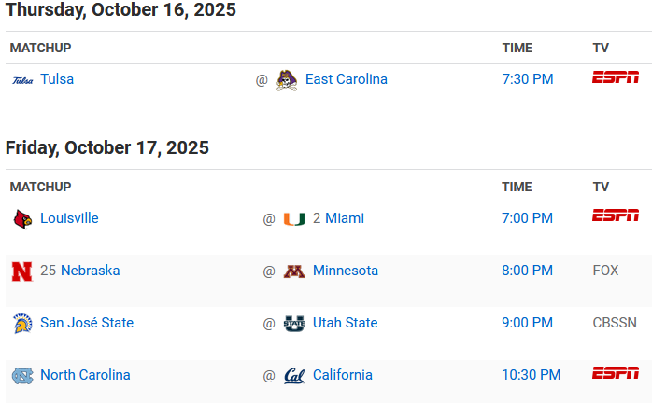
Task: Click the Nebraska N logo
Action: pyautogui.click(x=21, y=271)
